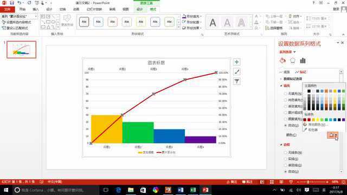
Task: Open Chart Filters funnel button
Action: pos(236,81)
